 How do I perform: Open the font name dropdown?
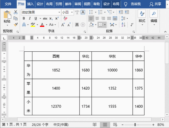click(x=59, y=12)
